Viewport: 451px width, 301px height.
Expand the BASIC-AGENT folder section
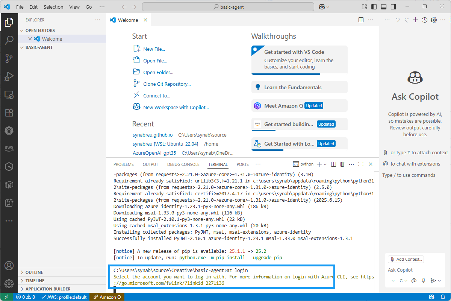[62, 47]
